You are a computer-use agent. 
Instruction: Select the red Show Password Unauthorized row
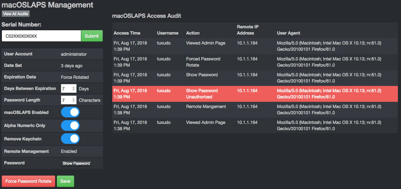click(255, 94)
